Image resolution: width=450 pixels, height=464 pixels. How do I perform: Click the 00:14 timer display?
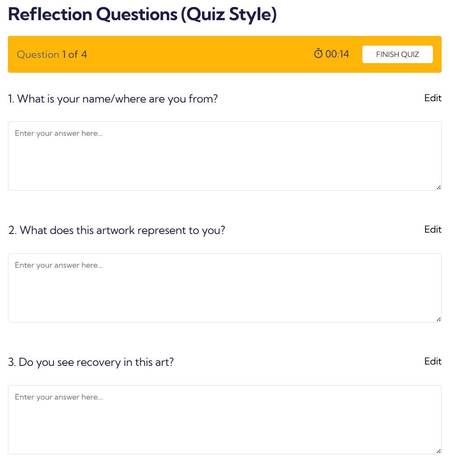coord(338,53)
